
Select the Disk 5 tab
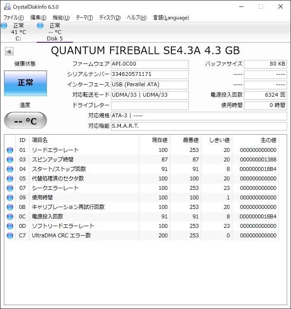(x=54, y=32)
